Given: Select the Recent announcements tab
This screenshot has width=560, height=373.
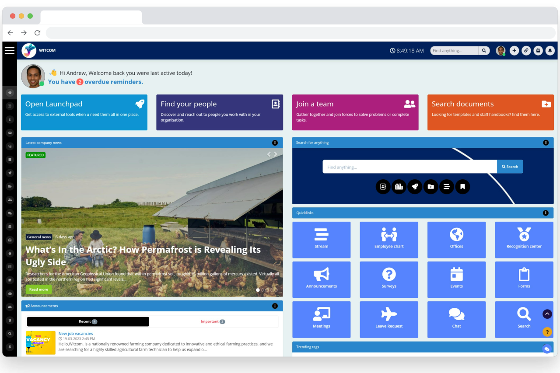Looking at the screenshot, I should 88,322.
